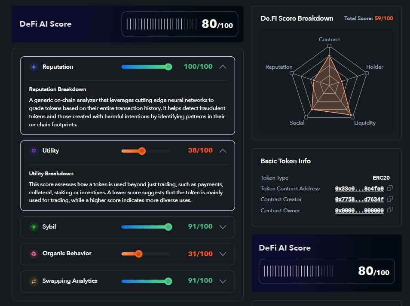Click the Contract Owner label

pos(280,211)
